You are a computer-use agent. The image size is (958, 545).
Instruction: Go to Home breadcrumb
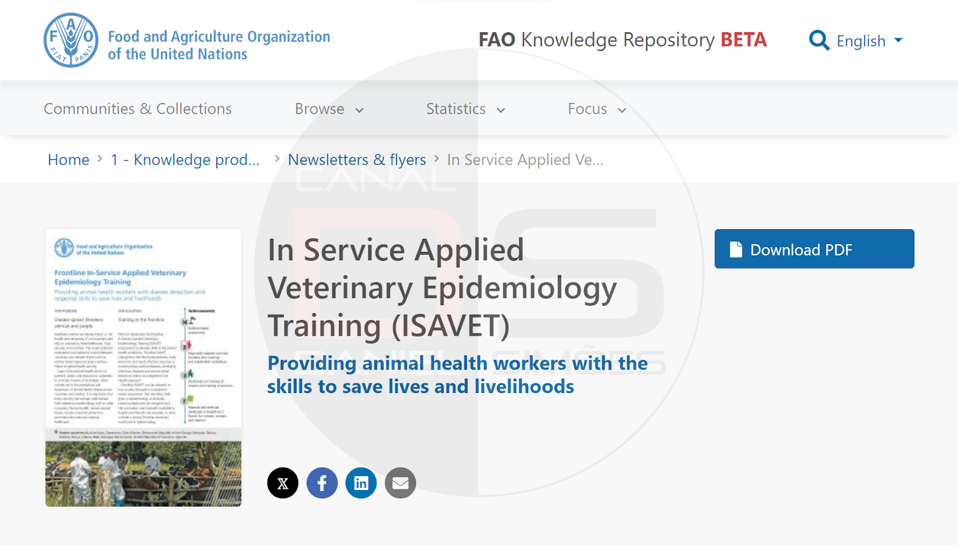[68, 160]
